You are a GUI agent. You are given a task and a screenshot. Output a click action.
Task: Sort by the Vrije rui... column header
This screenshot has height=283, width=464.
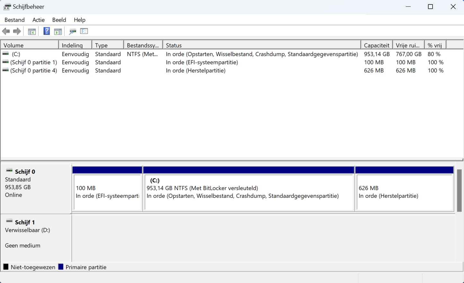tap(409, 45)
